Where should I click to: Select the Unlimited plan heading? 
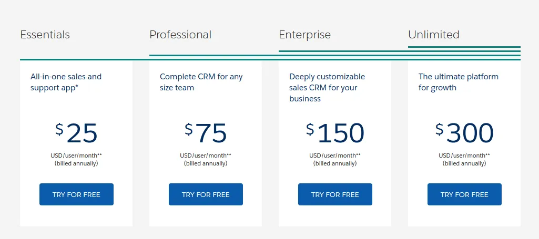[x=434, y=35]
